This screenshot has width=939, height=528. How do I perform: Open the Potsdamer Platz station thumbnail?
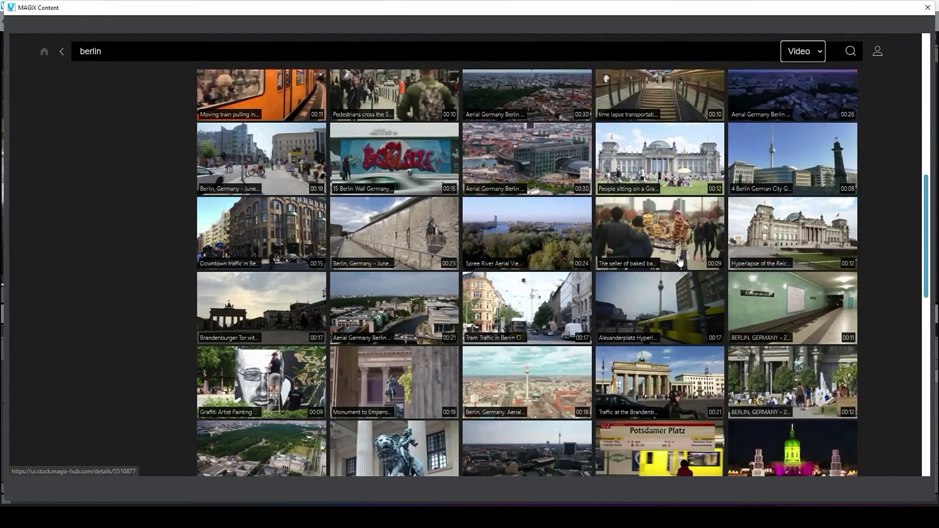tap(659, 448)
